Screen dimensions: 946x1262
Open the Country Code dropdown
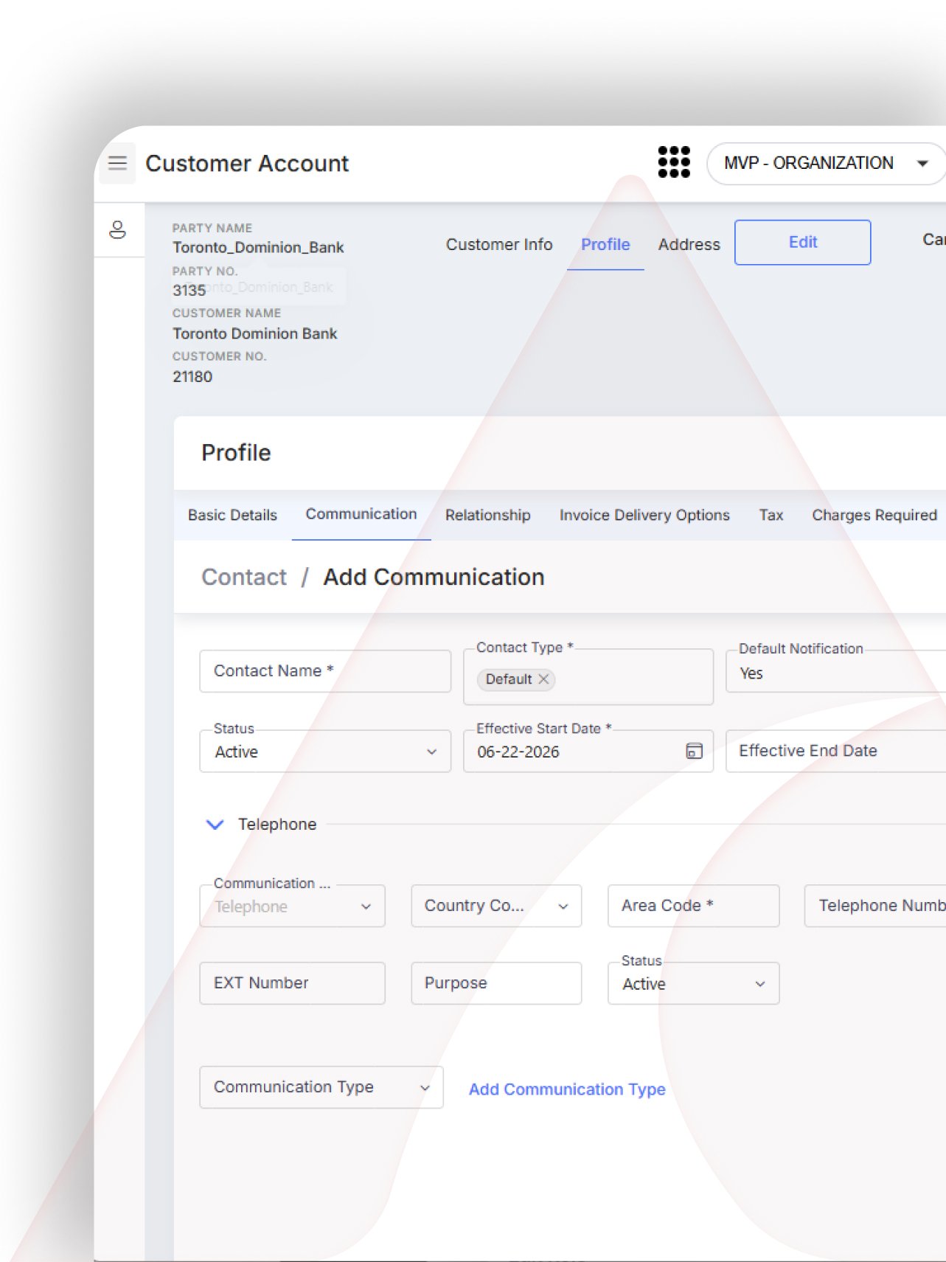496,906
